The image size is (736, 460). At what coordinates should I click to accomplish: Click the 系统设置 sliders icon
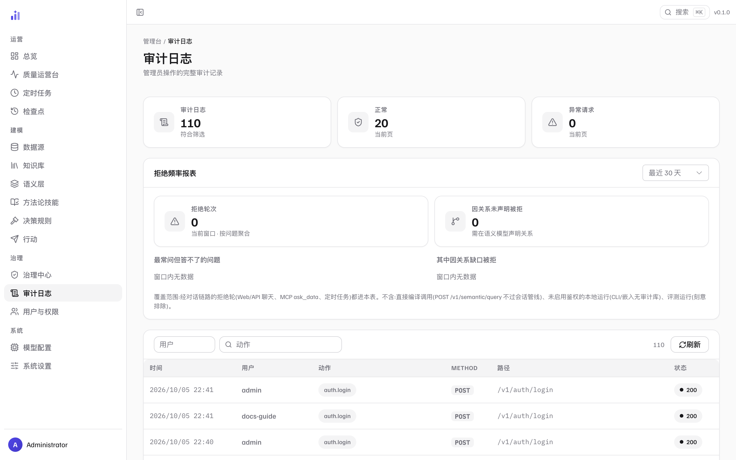coord(15,366)
